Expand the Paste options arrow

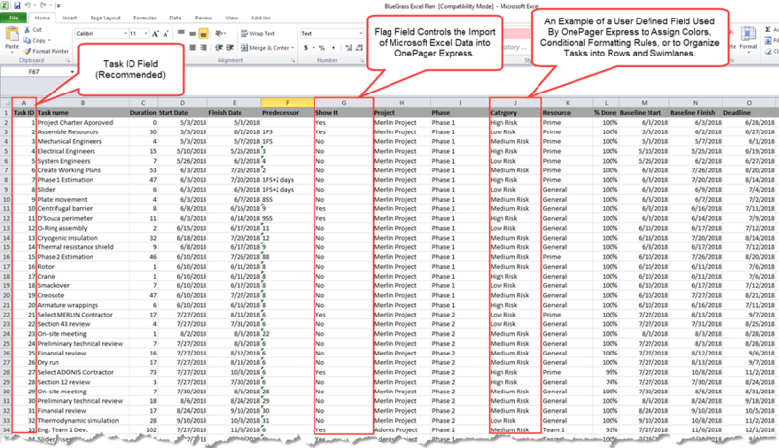(x=12, y=52)
